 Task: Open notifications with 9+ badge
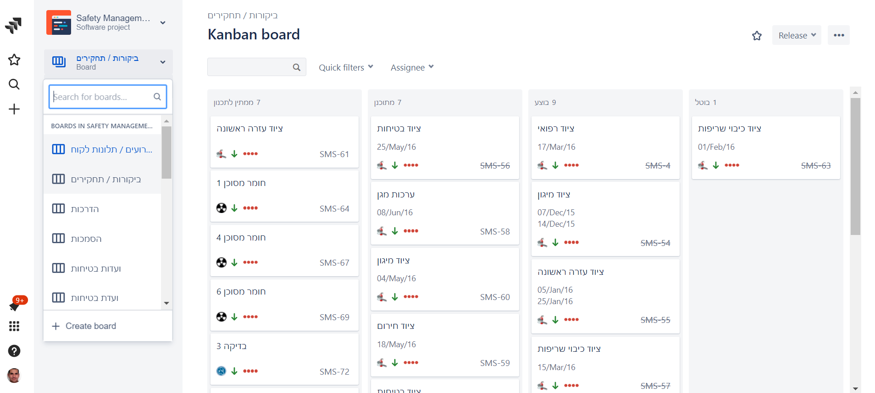click(x=15, y=305)
